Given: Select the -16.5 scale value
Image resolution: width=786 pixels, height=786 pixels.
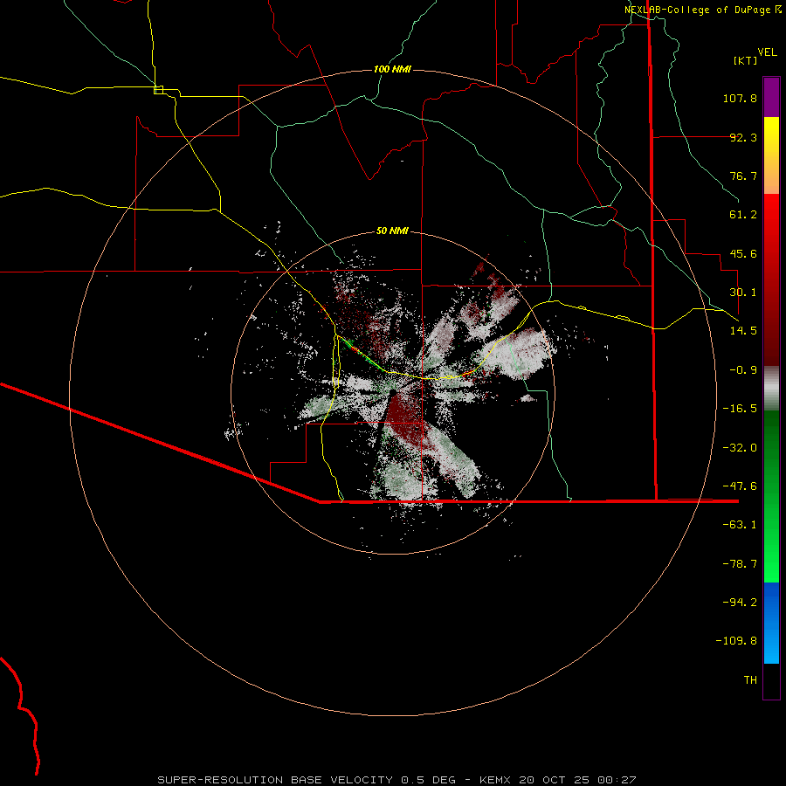Looking at the screenshot, I should click(740, 409).
